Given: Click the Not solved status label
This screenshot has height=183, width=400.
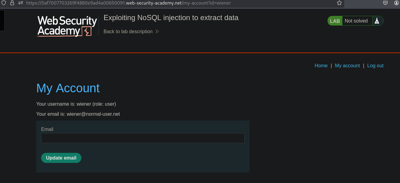Looking at the screenshot, I should 356,21.
